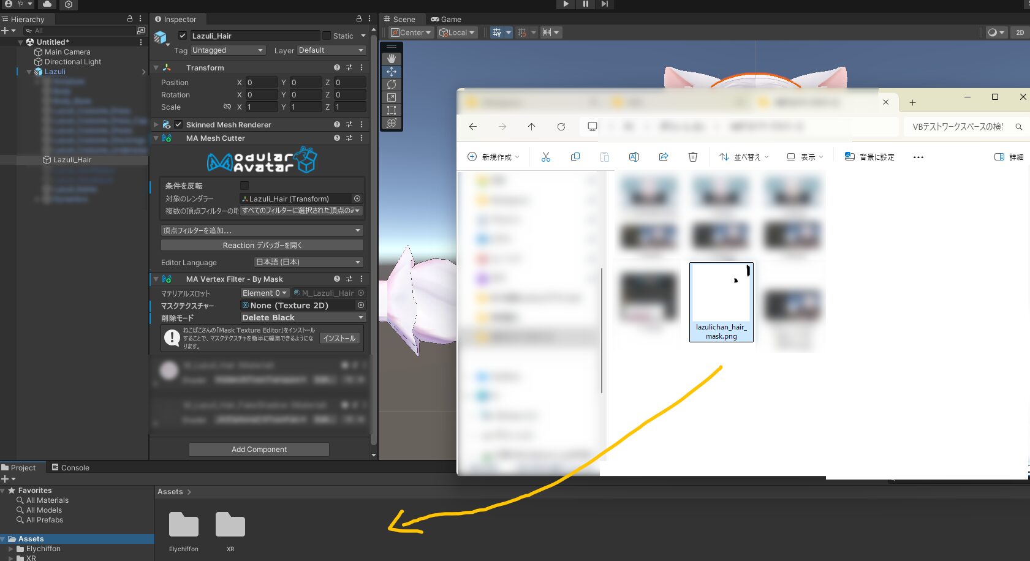Open the Tag Untagged dropdown

point(228,50)
